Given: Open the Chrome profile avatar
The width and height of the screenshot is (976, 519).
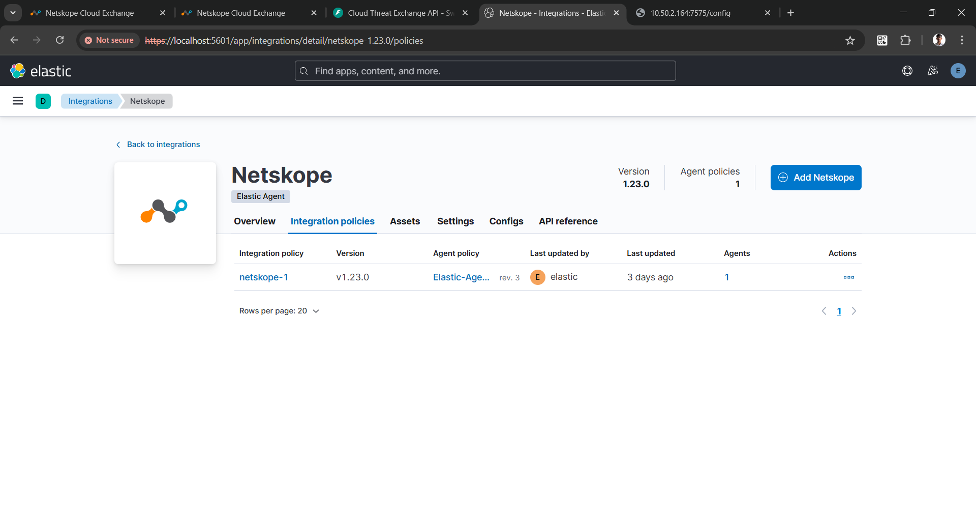Looking at the screenshot, I should 939,40.
